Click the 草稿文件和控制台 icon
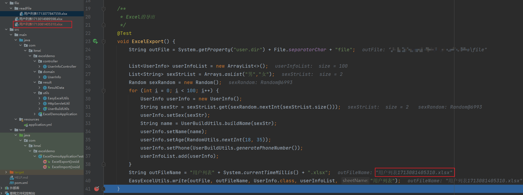Viewport: 523px width, 195px height. (x=7, y=193)
